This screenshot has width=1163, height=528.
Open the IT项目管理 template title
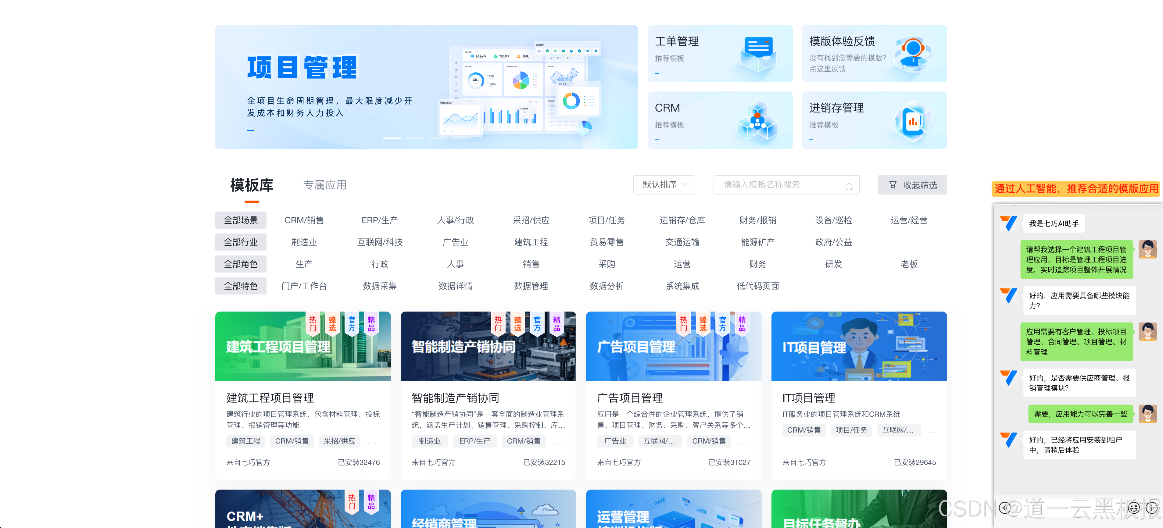pyautogui.click(x=809, y=398)
